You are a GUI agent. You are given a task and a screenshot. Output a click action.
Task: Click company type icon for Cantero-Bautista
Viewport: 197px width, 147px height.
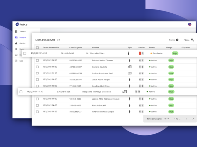[x=129, y=67]
